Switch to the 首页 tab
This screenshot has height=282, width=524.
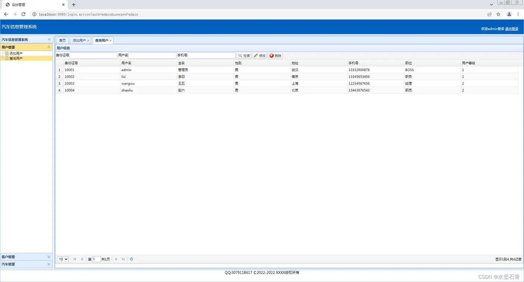[x=63, y=40]
